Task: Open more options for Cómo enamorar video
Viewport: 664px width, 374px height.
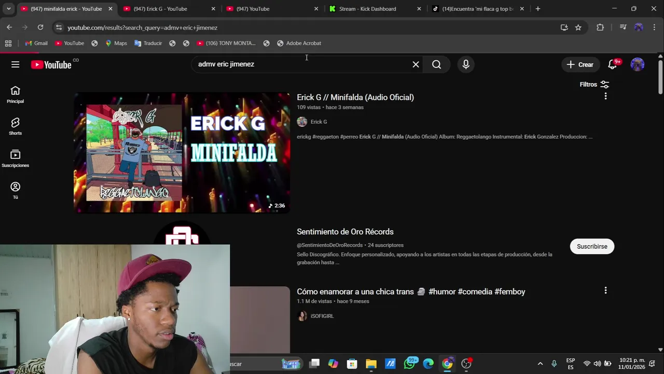Action: (605, 290)
